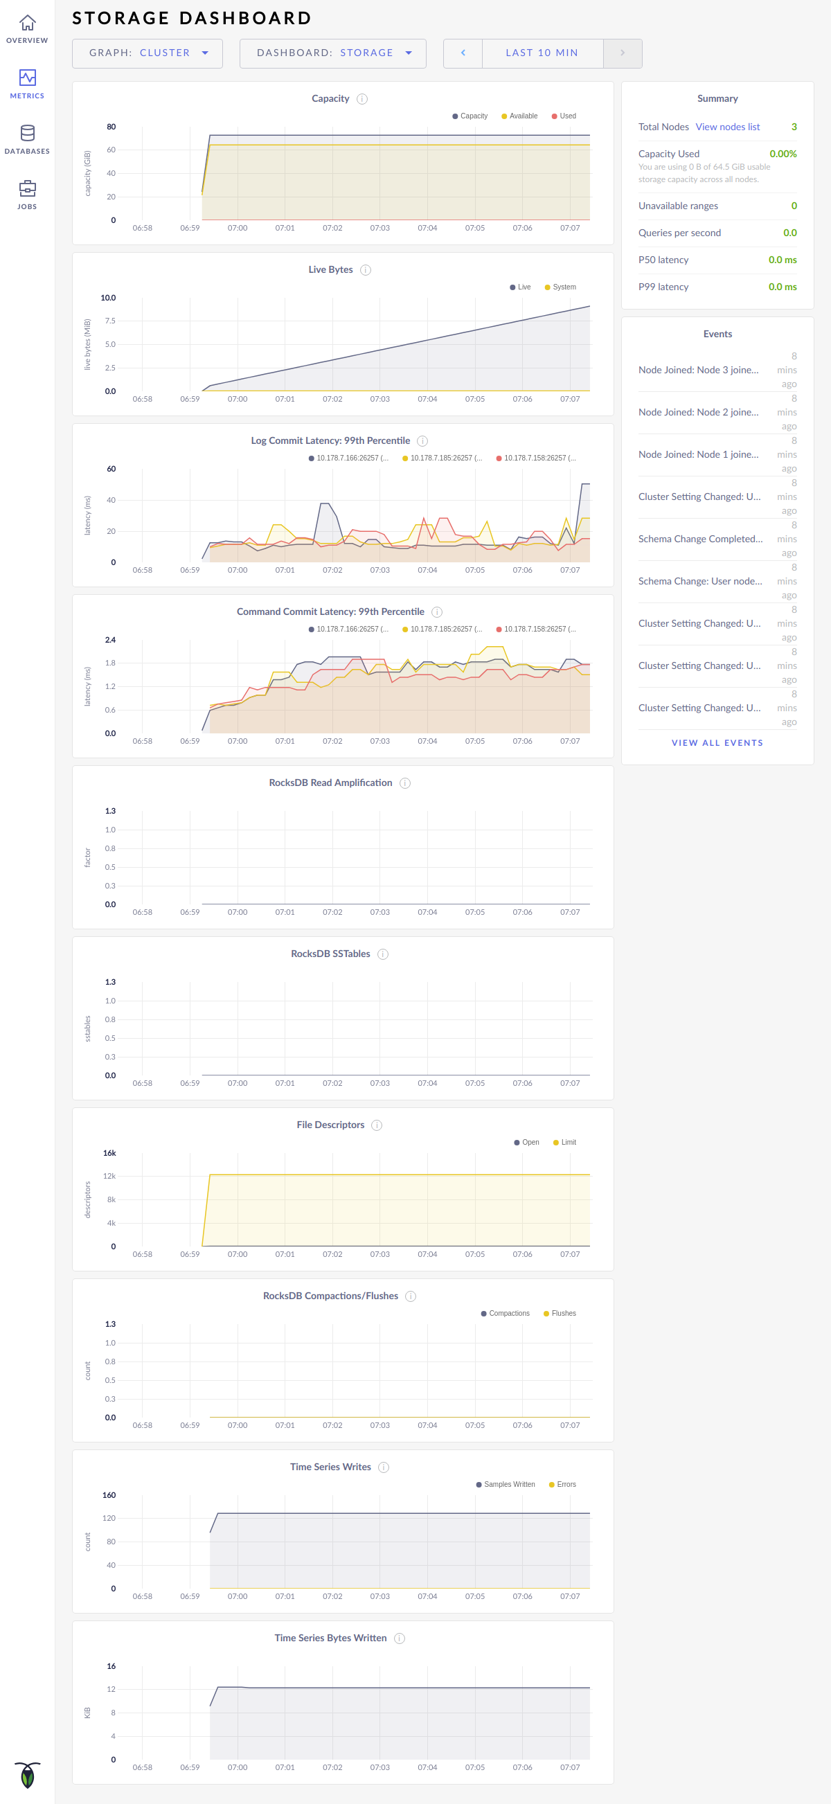The image size is (831, 1804).
Task: Open the Overview page from the sidebar
Action: point(26,28)
